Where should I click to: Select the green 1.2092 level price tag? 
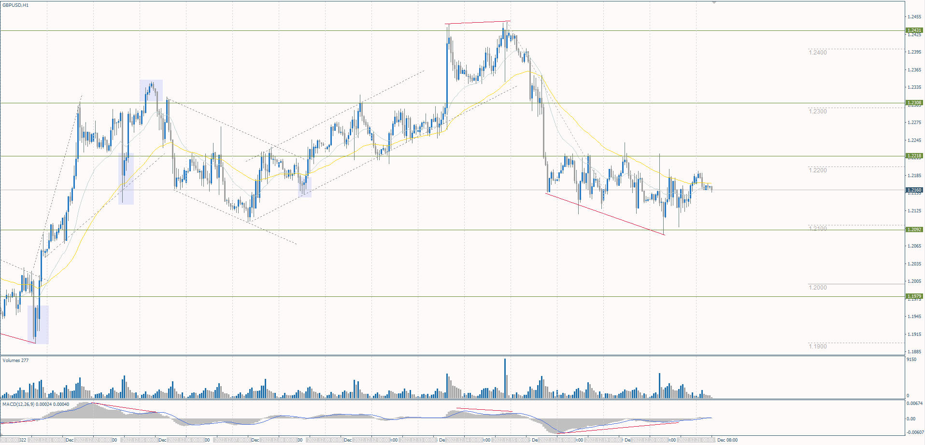914,230
